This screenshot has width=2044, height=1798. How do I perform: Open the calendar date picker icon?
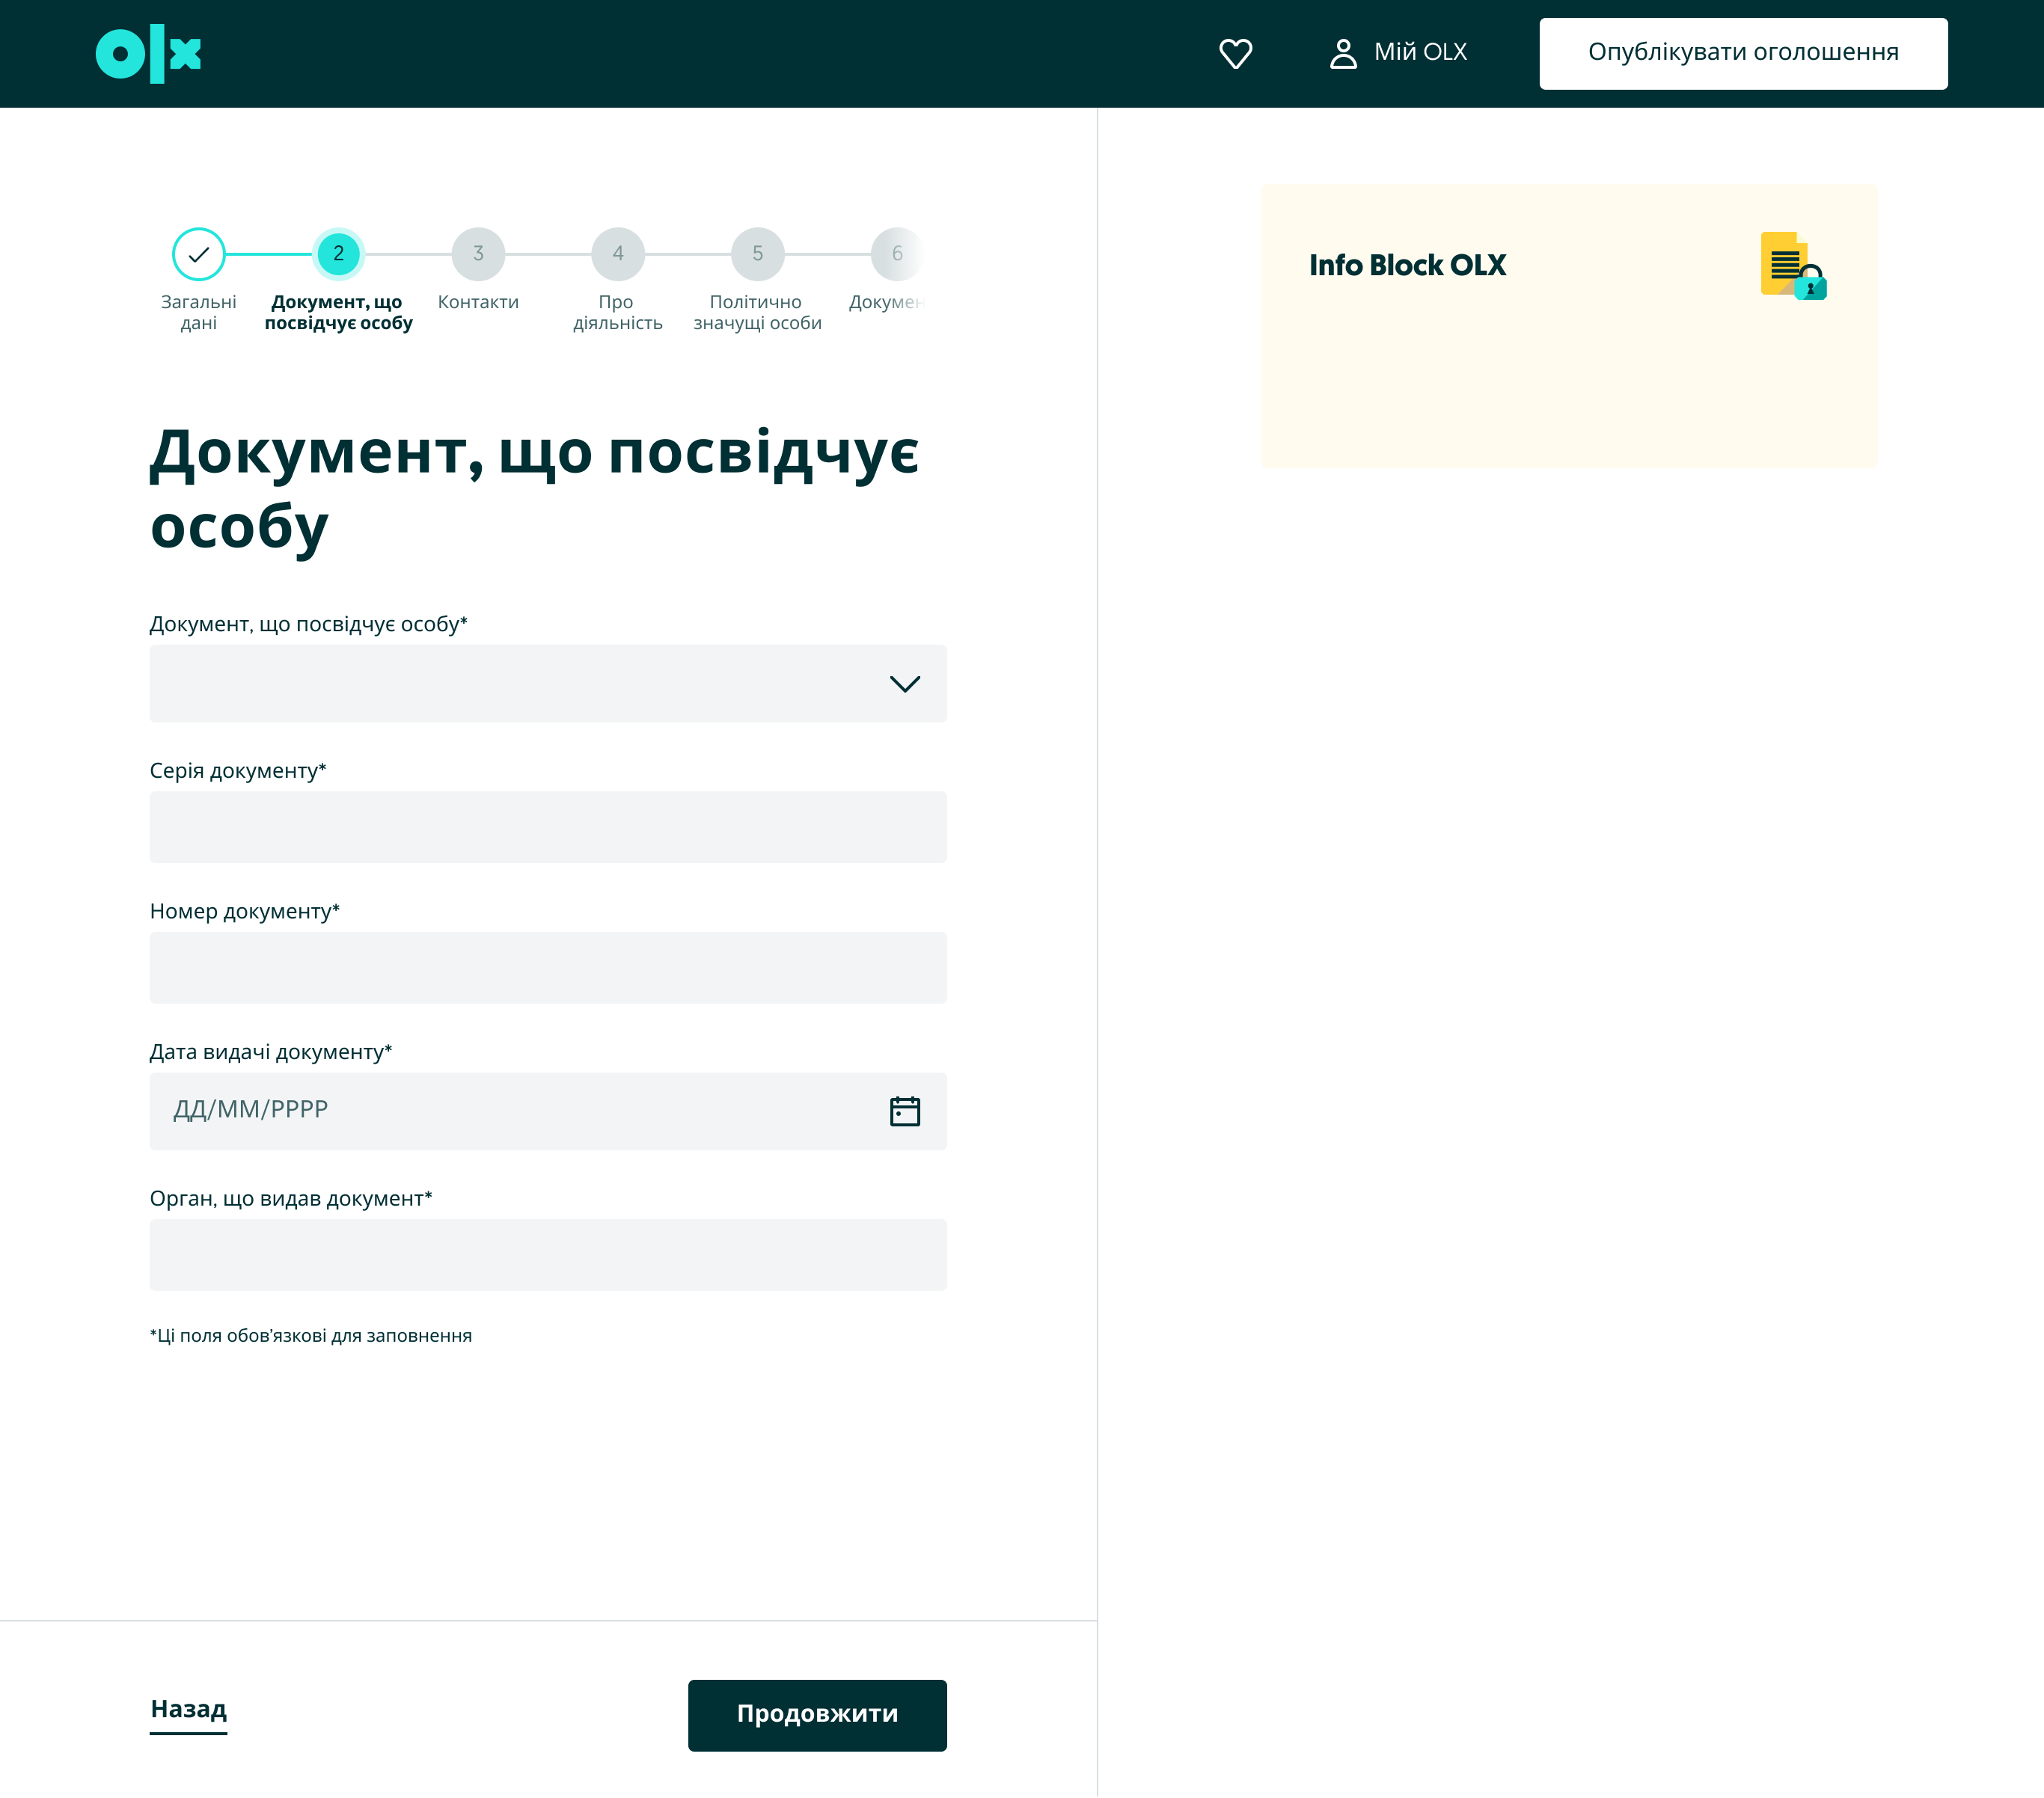point(904,1111)
